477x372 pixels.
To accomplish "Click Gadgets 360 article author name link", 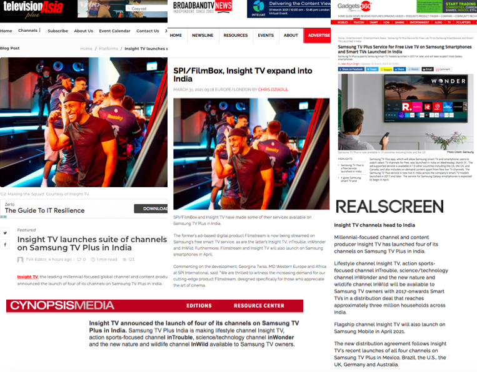I will (350, 64).
